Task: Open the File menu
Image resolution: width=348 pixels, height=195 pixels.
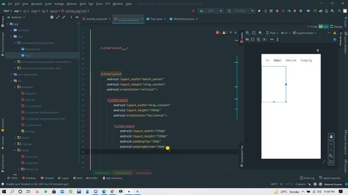Action: [10, 4]
